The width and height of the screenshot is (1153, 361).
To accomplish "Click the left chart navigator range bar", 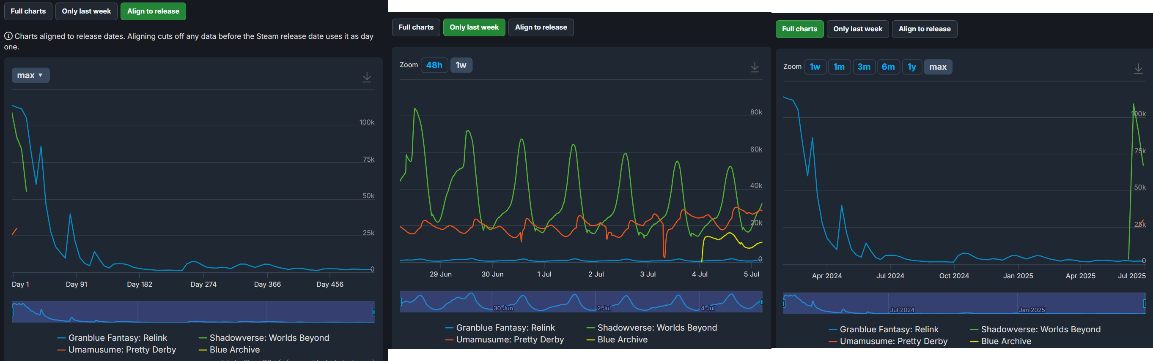I will (x=193, y=312).
